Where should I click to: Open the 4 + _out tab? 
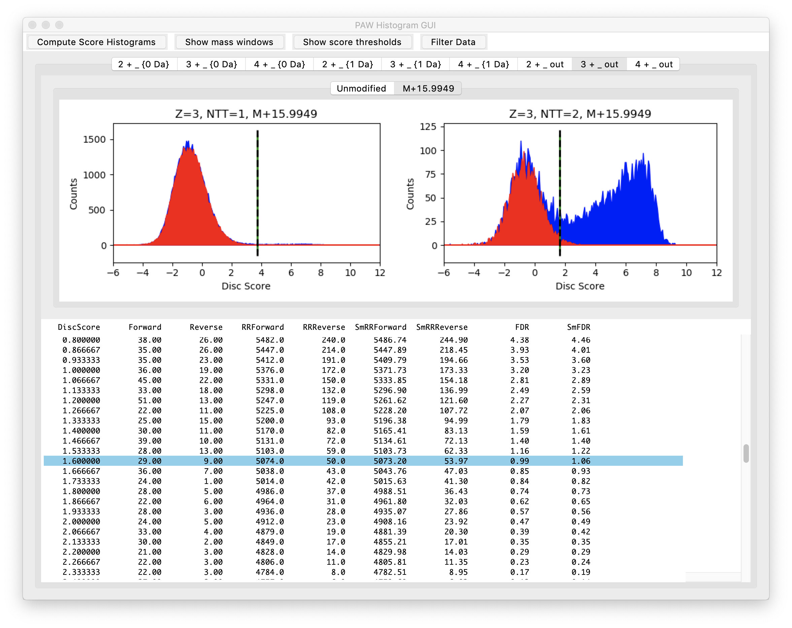(654, 64)
